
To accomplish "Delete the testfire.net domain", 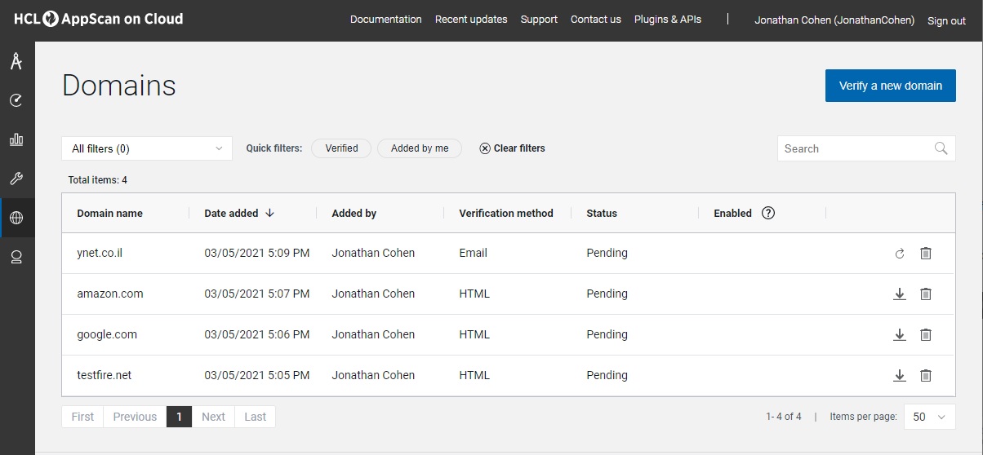I will tap(926, 375).
